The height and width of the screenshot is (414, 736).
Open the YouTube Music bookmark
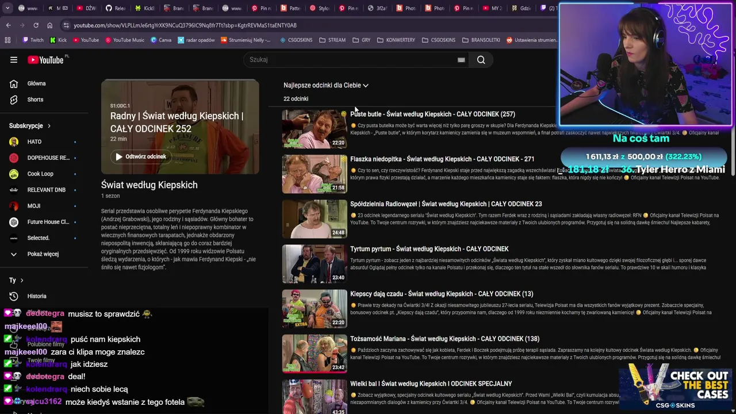click(124, 40)
